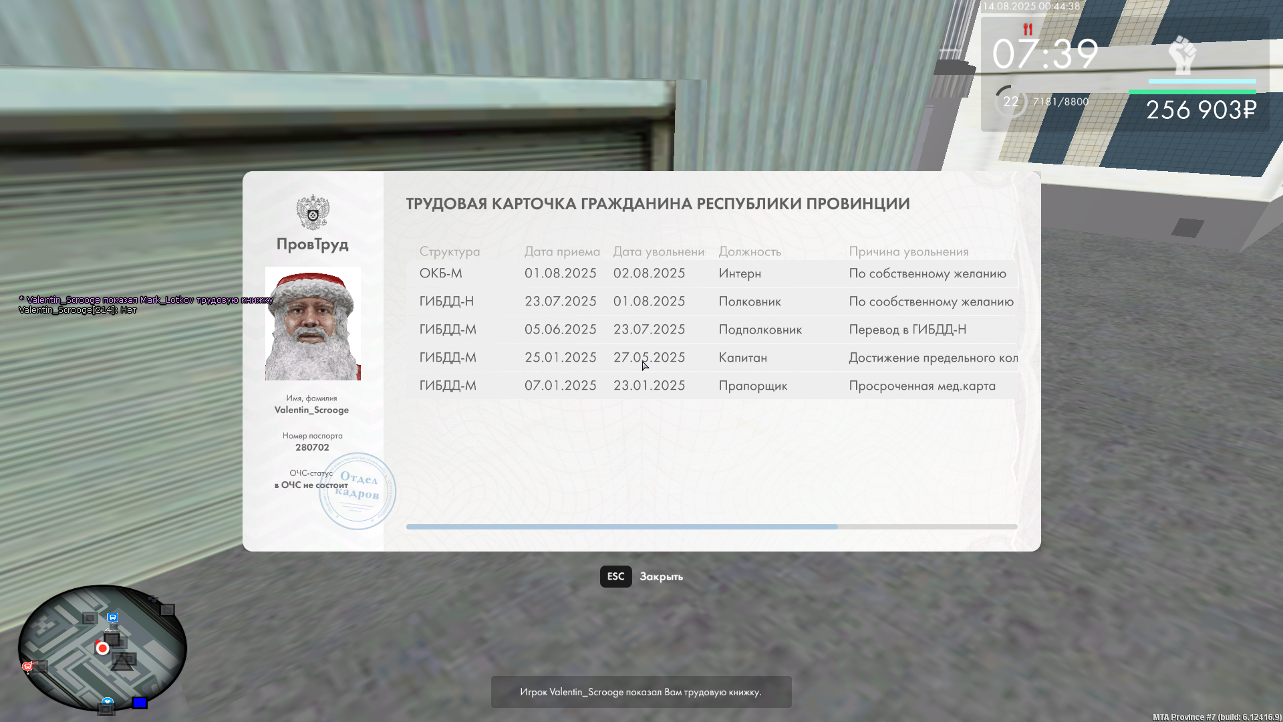Select the ГИБДД-Н Полковник row
The image size is (1283, 722).
tap(712, 302)
